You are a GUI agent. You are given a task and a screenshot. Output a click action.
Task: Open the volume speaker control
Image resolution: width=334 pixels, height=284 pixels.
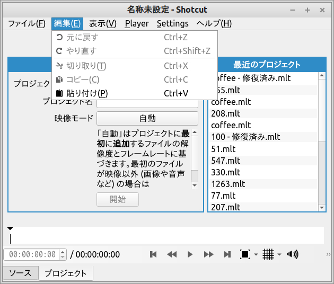coord(292,254)
